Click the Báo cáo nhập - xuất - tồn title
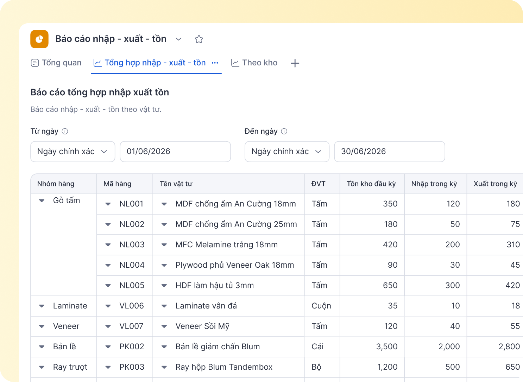 111,39
